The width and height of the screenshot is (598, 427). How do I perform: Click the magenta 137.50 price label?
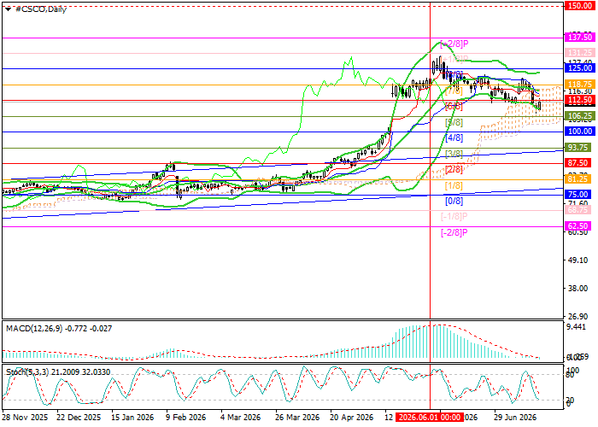(580, 38)
